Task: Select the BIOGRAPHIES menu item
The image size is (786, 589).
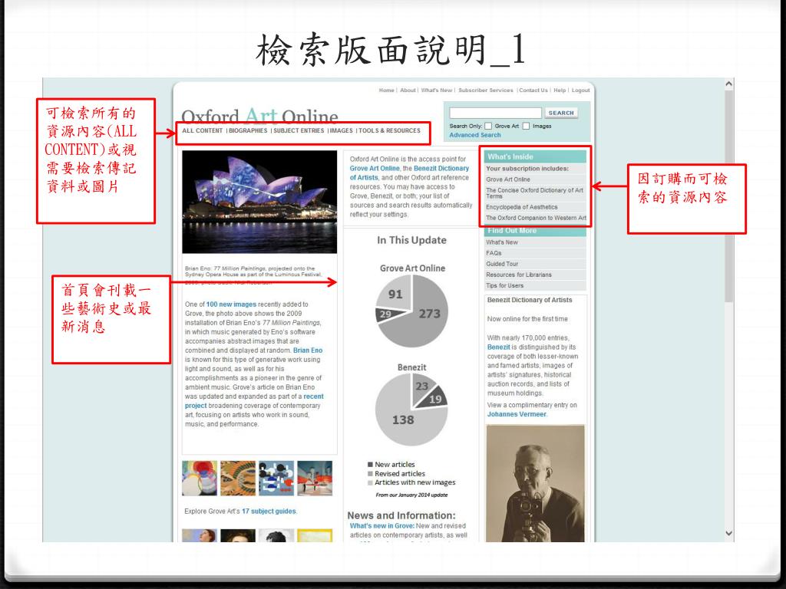Action: tap(248, 130)
